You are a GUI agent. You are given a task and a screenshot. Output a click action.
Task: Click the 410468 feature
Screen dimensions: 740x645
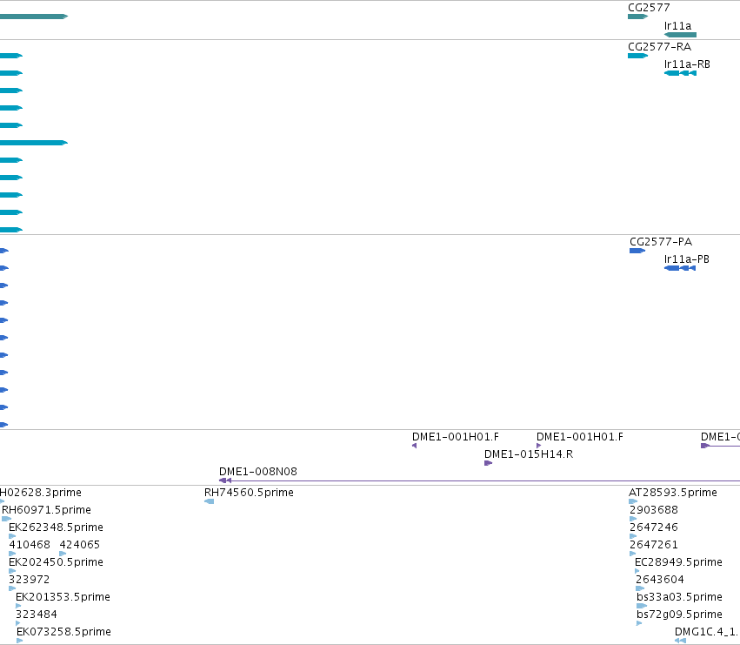(12, 554)
